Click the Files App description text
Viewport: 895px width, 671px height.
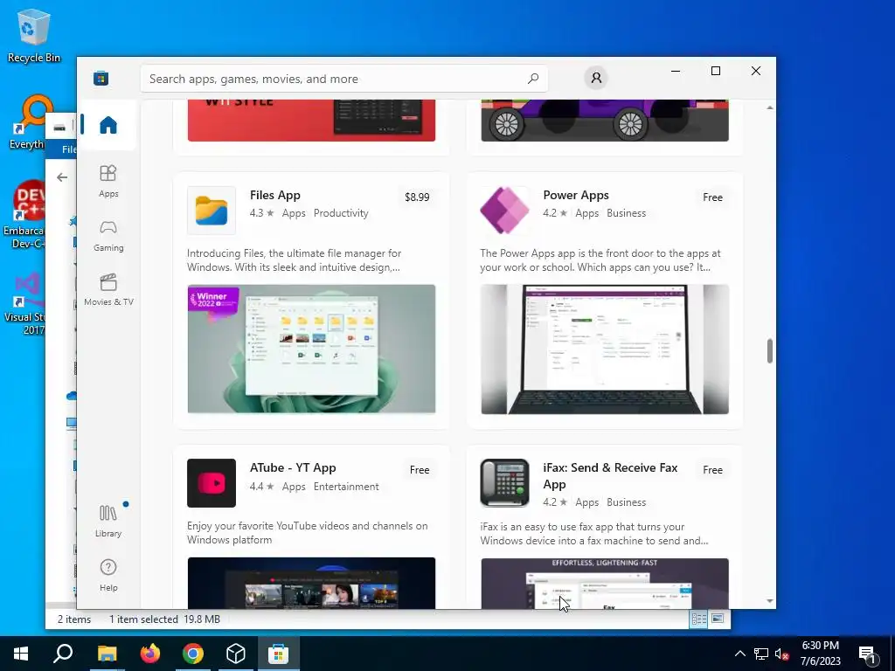294,260
